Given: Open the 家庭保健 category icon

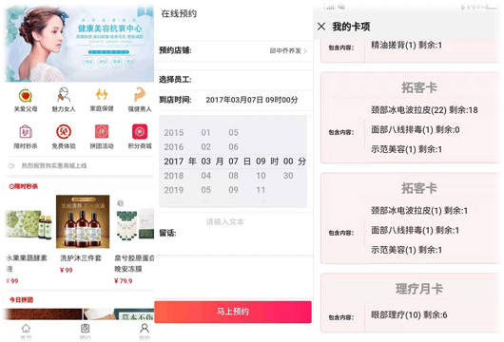Looking at the screenshot, I should pos(102,94).
